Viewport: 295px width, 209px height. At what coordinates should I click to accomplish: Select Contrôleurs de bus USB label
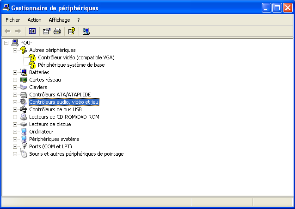click(55, 109)
